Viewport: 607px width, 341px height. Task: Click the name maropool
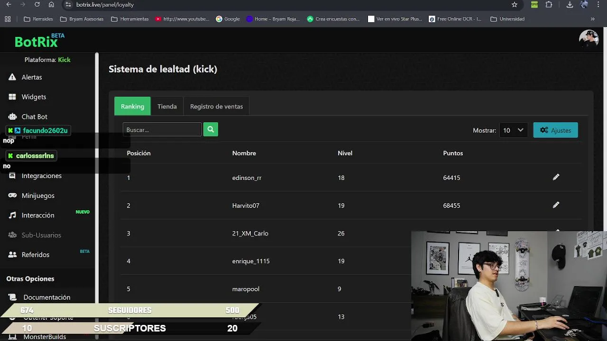coord(246,289)
